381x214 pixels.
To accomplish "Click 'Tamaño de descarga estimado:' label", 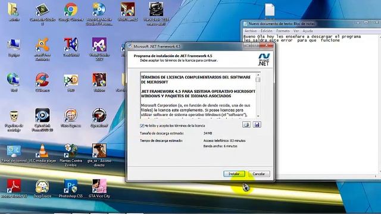I will (x=162, y=133).
